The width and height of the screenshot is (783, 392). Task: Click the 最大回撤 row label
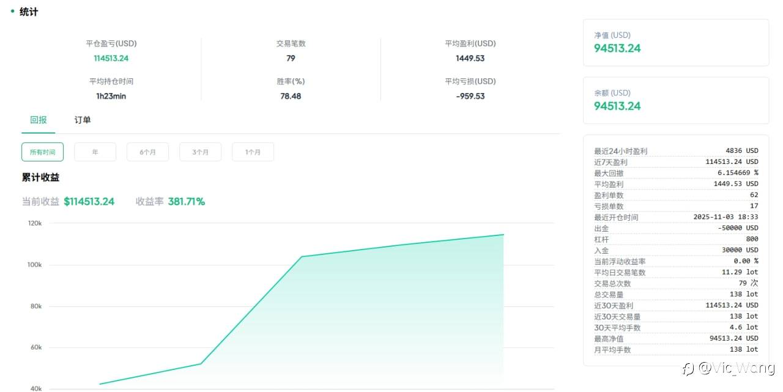pyautogui.click(x=609, y=173)
